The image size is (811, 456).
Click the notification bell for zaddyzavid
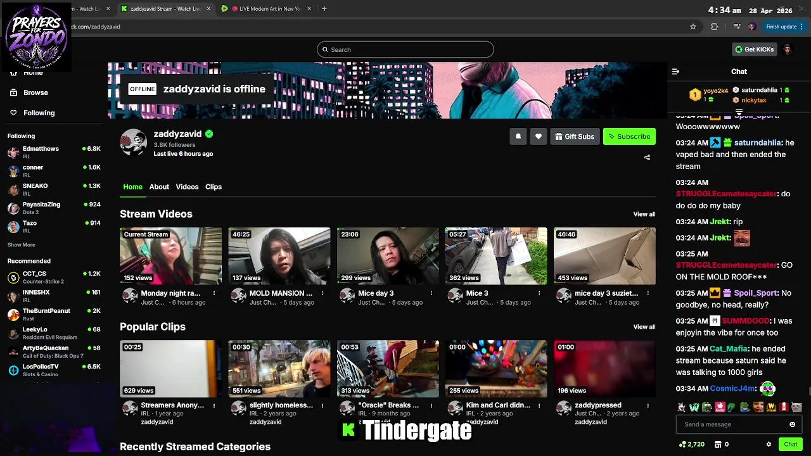pyautogui.click(x=518, y=136)
